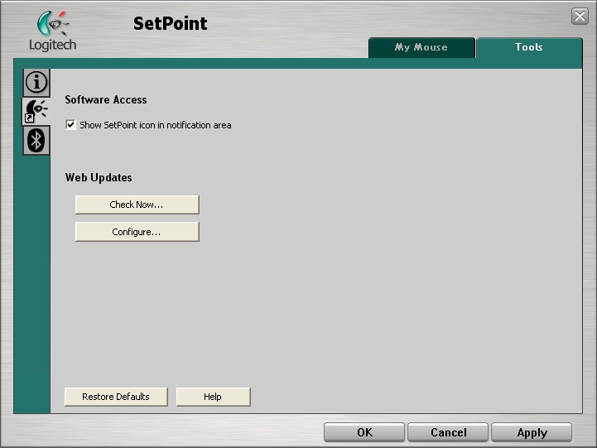Close the SetPoint window
Viewport: 597px width, 448px height.
pos(580,17)
